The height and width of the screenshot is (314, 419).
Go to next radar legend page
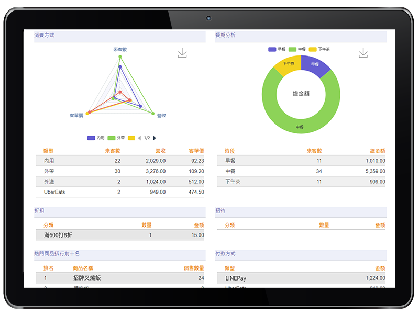tap(155, 138)
